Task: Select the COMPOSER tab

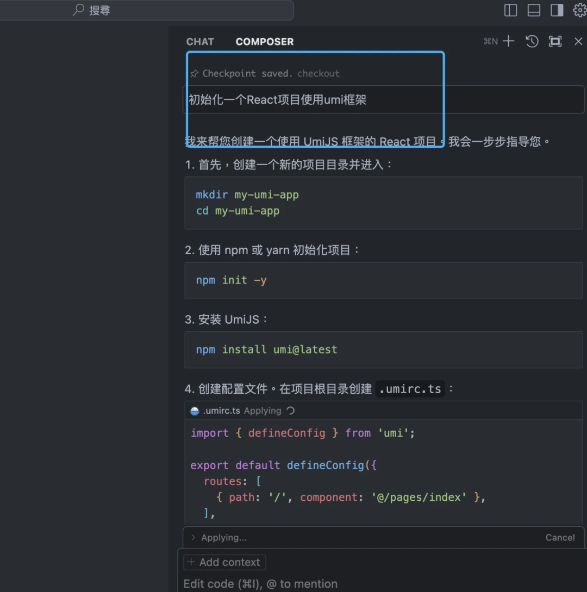Action: click(x=264, y=41)
